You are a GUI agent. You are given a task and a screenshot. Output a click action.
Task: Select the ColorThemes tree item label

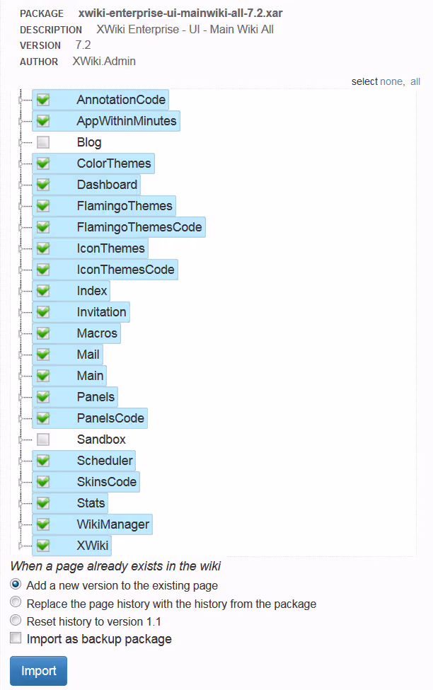point(114,163)
